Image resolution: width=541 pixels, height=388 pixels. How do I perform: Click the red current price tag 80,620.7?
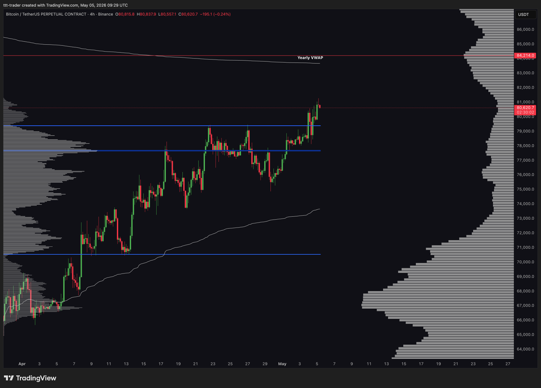pos(525,108)
